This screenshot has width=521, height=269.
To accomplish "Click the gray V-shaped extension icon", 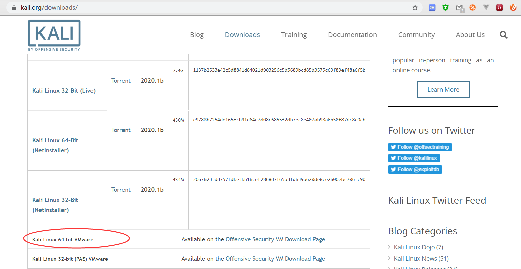I will click(486, 7).
